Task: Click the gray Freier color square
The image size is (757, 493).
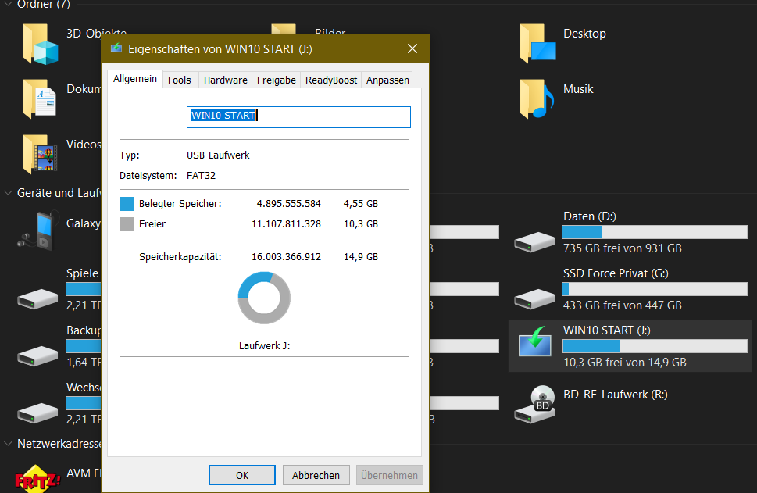Action: [127, 224]
